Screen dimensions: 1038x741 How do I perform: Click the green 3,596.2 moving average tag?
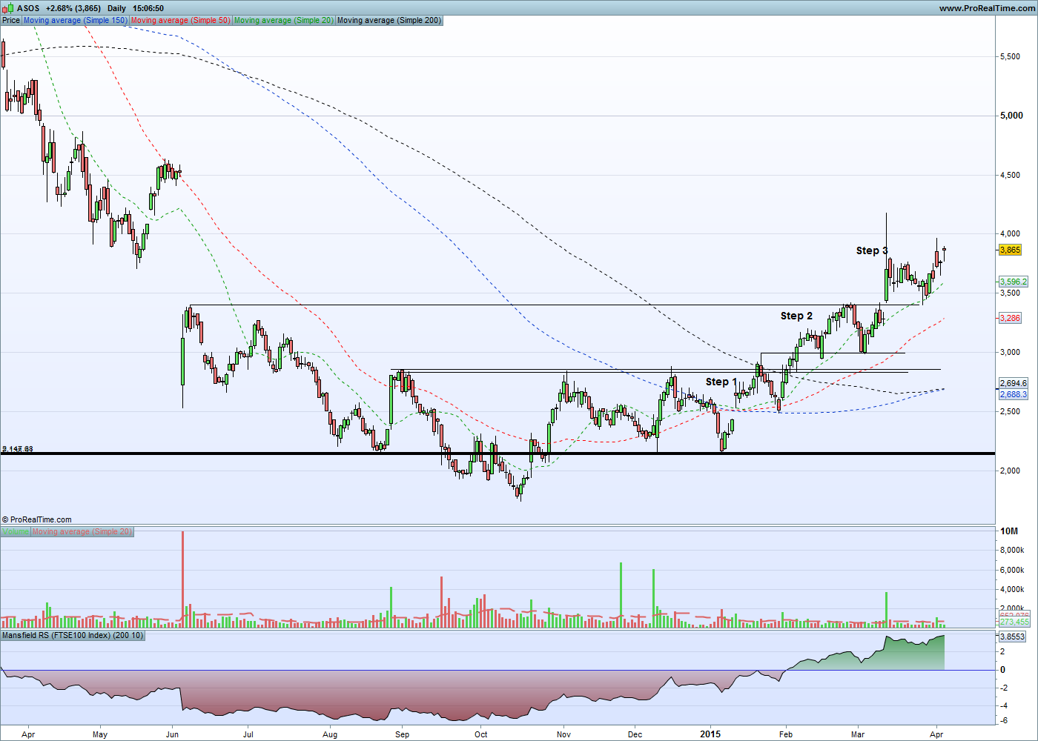pyautogui.click(x=1014, y=282)
